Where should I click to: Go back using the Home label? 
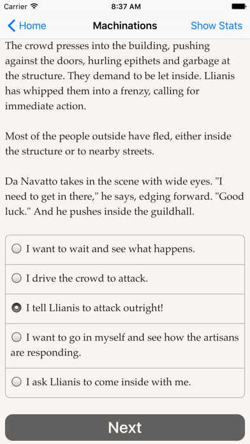click(x=33, y=26)
